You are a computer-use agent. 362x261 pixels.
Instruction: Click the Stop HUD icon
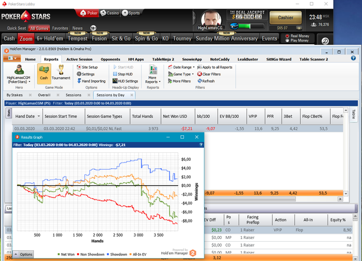[115, 74]
